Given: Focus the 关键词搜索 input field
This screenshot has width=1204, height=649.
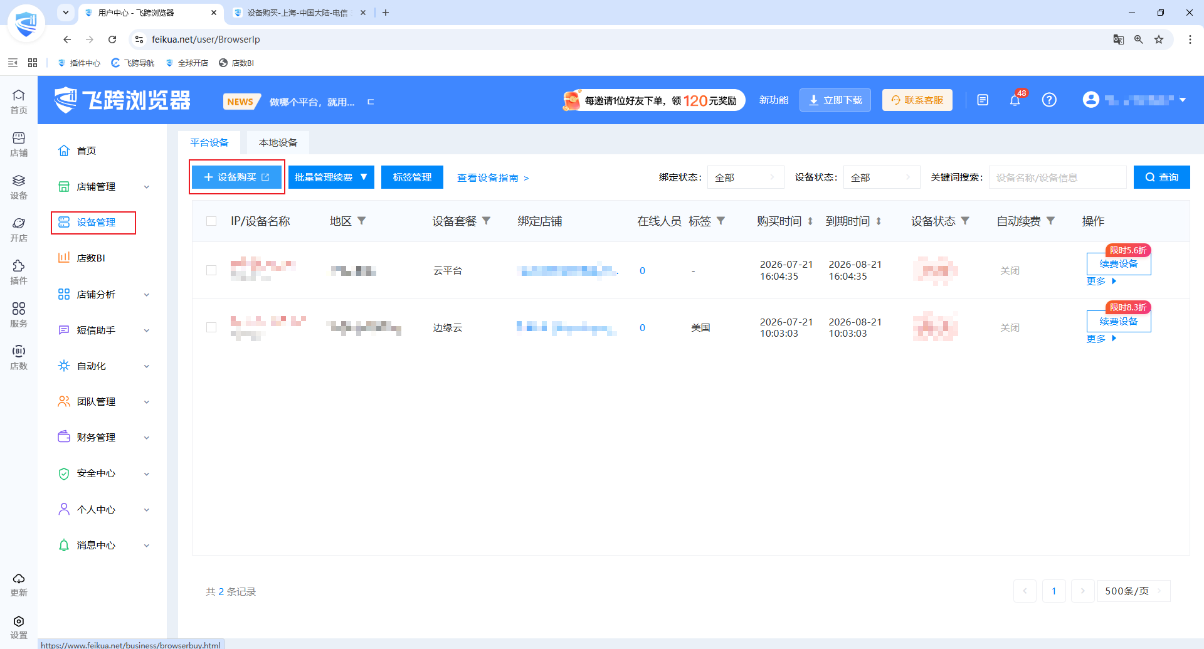Looking at the screenshot, I should point(1057,177).
